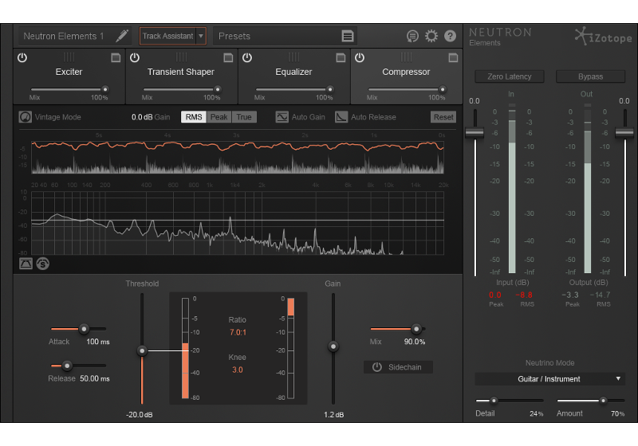Click the input Peak reading 0.0
Screen dimensions: 638x446
[x=495, y=295]
